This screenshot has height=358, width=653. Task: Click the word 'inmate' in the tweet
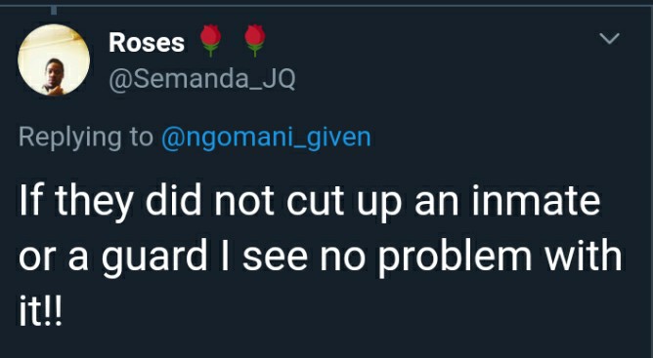(537, 202)
